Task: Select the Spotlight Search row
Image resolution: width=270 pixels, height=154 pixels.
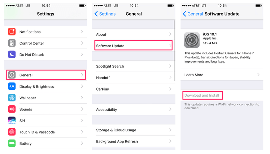Action: [134, 66]
